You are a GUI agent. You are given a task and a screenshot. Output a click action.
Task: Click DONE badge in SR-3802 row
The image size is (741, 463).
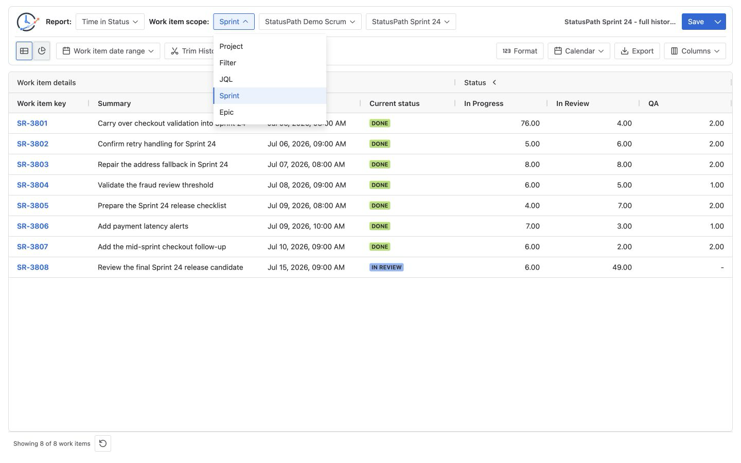click(x=380, y=144)
